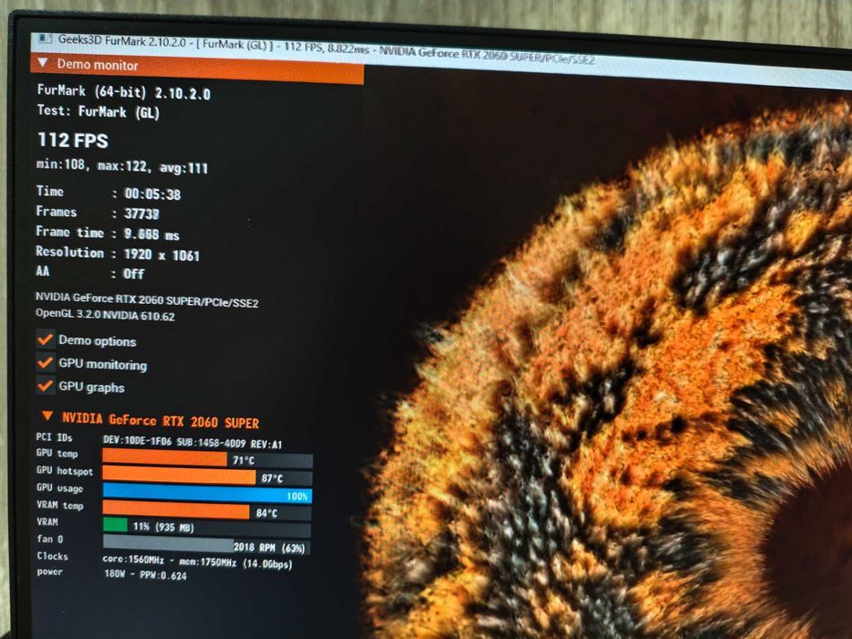Viewport: 852px width, 639px height.
Task: Collapse the NVIDIA GeForce RTX 2060 SUPER section
Action: pyautogui.click(x=47, y=416)
